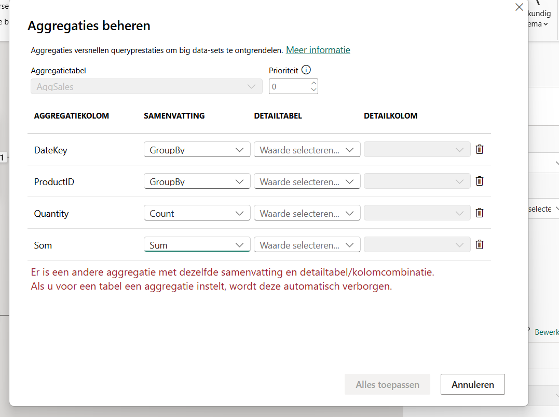Image resolution: width=559 pixels, height=417 pixels.
Task: Open the AggSales aggregation table dropdown
Action: pyautogui.click(x=146, y=86)
